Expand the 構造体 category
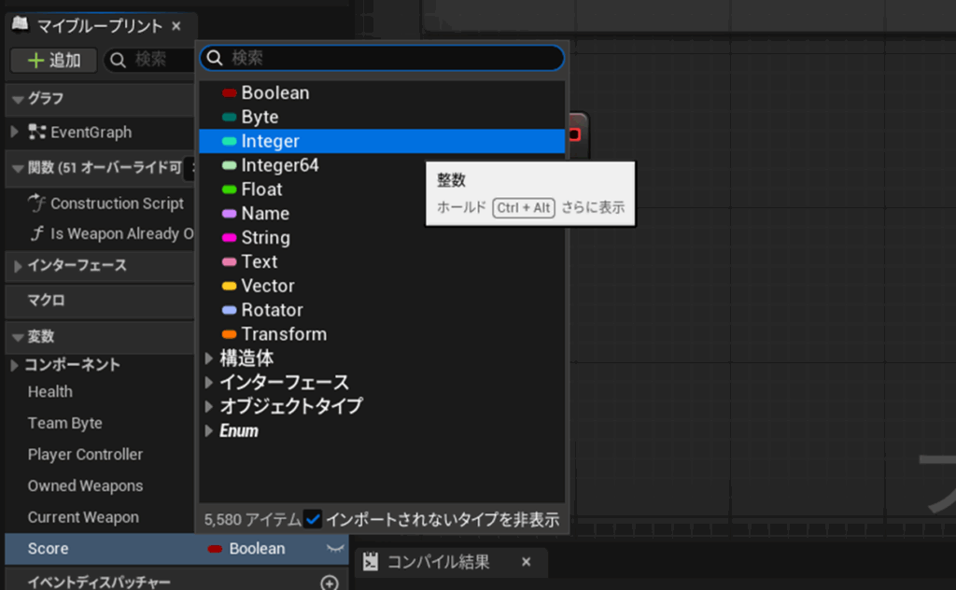956x590 pixels. click(209, 358)
